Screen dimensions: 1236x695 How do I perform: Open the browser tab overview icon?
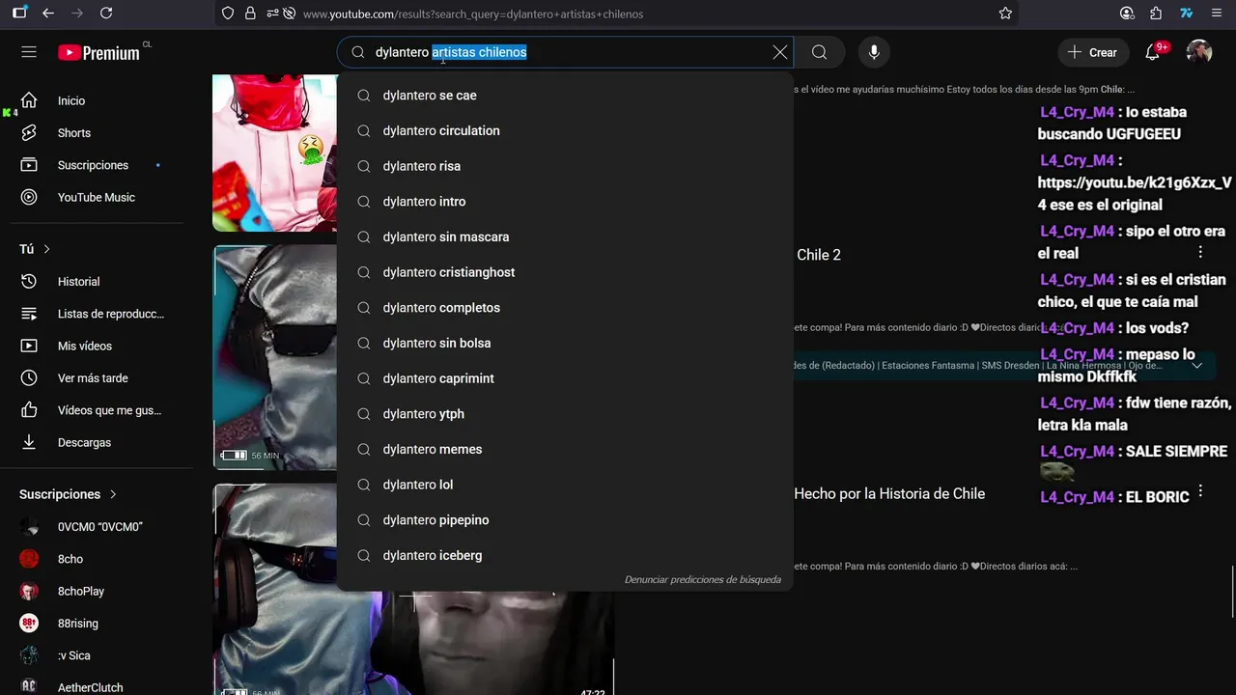click(19, 14)
